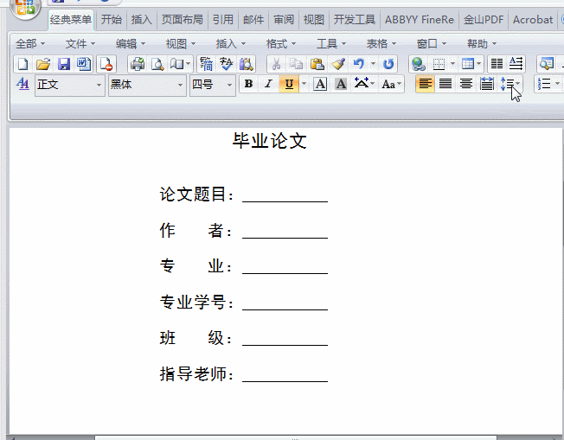Screen dimensions: 564x440
Task: Open the 表格 menu
Action: (381, 44)
